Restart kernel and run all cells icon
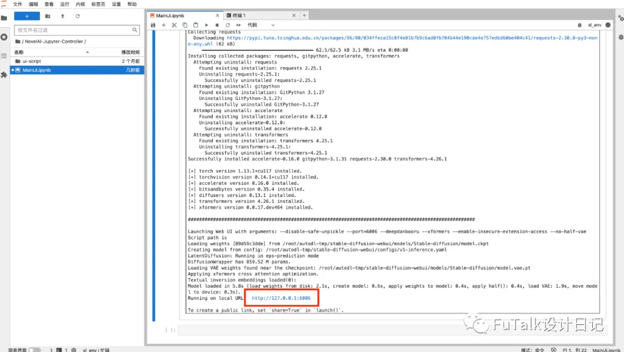Screen dimensions: 624x352 (x=239, y=25)
